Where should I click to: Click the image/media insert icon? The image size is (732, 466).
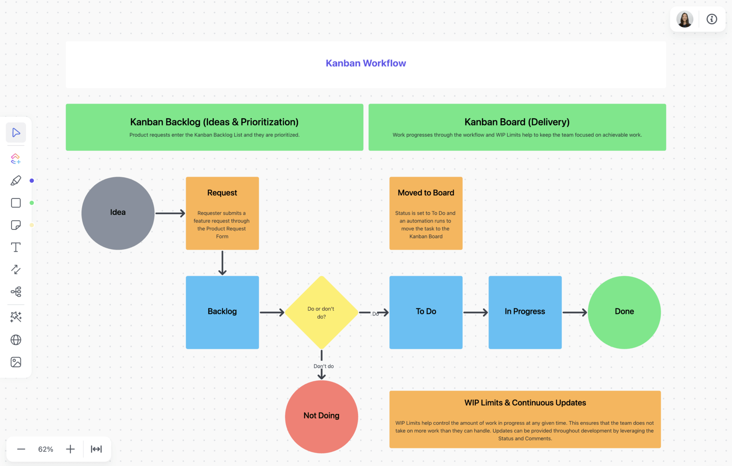point(16,362)
